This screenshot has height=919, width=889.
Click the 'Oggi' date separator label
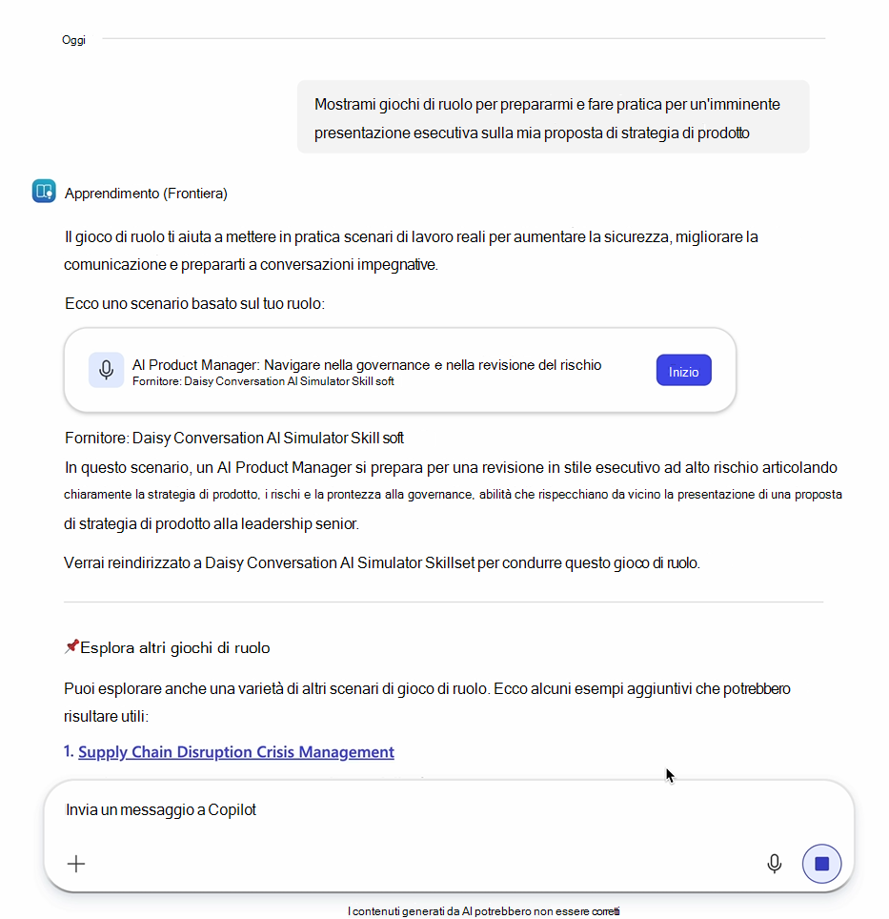pos(73,40)
